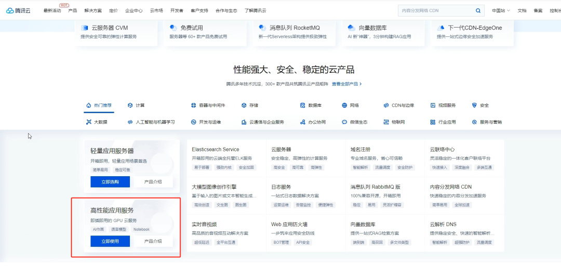Open the 企业中心 menu
The height and width of the screenshot is (275, 561).
pos(134,11)
